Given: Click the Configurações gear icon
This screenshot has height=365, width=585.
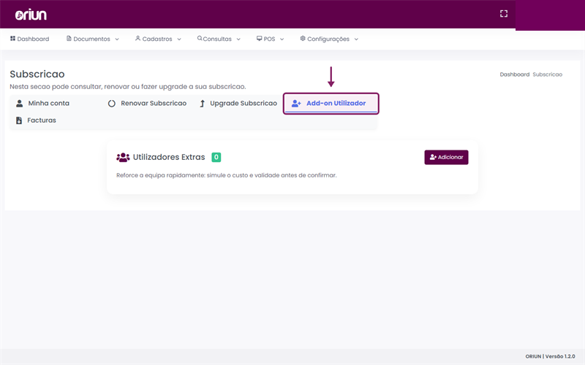Looking at the screenshot, I should (x=303, y=39).
